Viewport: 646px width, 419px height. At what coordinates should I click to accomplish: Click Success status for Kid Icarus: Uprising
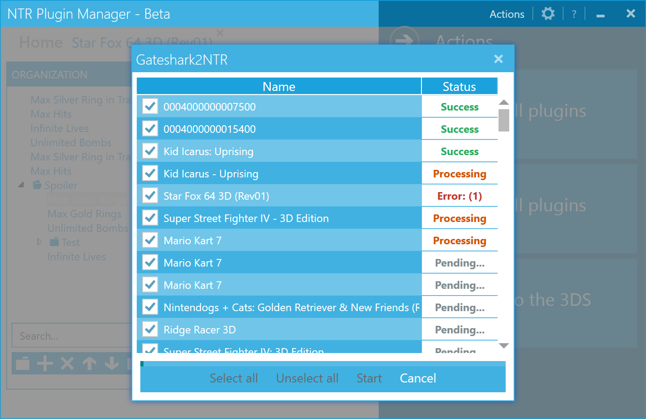[459, 152]
